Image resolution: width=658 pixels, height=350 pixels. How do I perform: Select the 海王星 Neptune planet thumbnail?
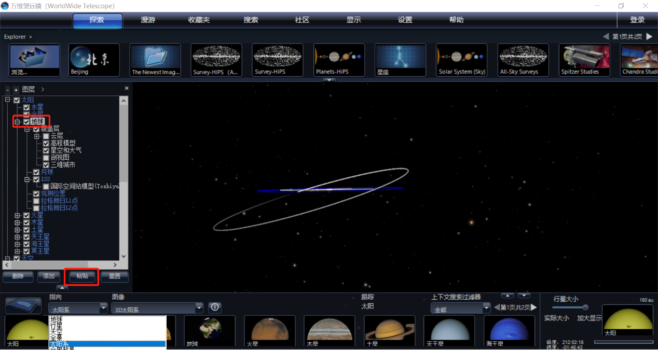click(x=509, y=331)
